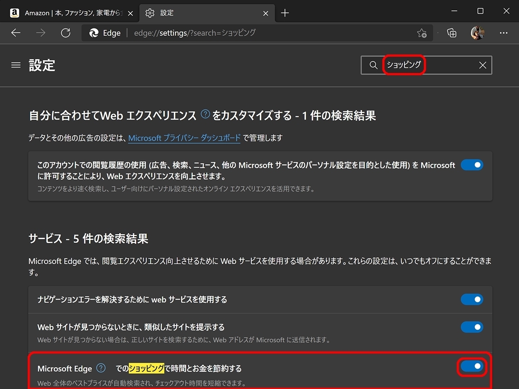Toggle ナビゲーションエラー web service switch
The image size is (519, 389).
(472, 299)
